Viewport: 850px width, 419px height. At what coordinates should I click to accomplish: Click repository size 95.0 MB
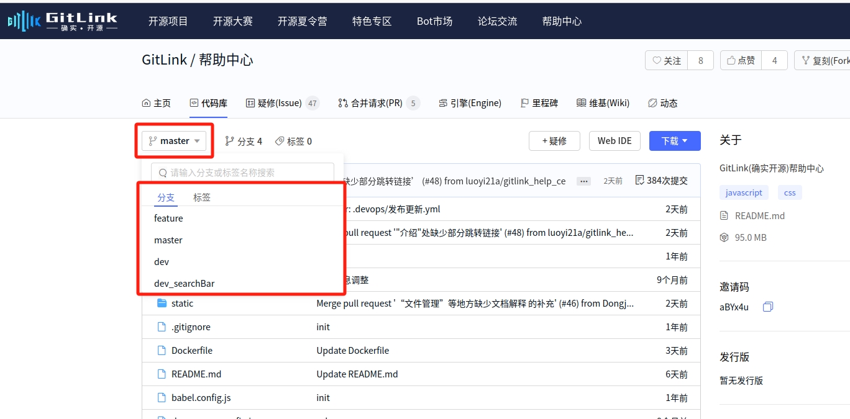point(751,237)
